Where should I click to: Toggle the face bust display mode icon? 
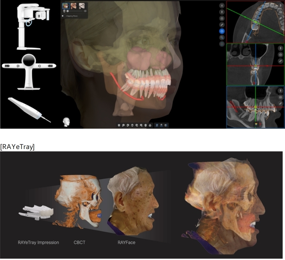tap(161, 125)
